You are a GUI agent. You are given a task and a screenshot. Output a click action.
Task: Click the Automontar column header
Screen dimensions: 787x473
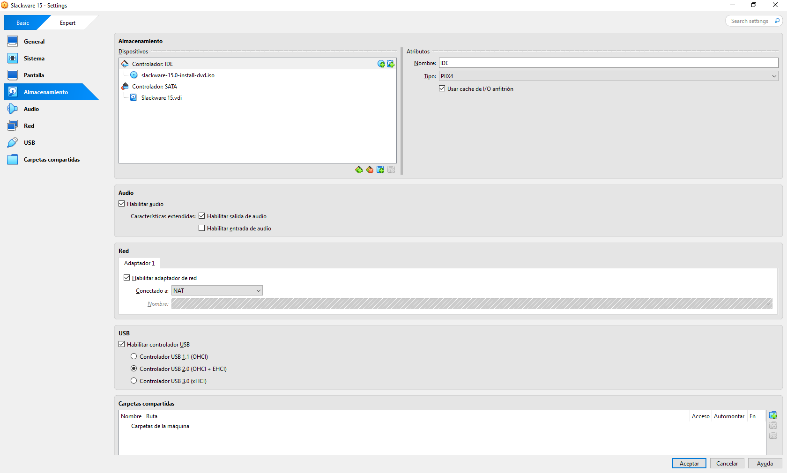(x=729, y=416)
